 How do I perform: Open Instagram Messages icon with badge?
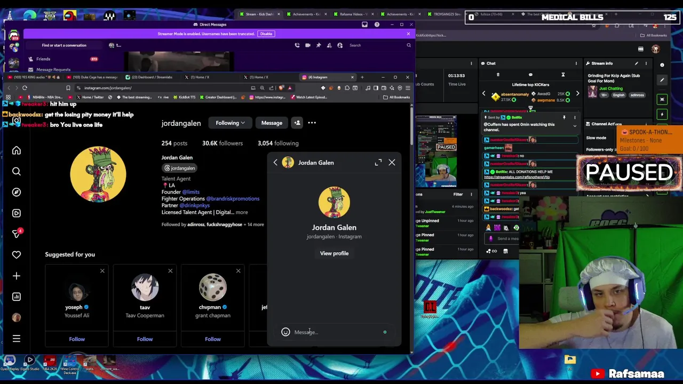(17, 234)
